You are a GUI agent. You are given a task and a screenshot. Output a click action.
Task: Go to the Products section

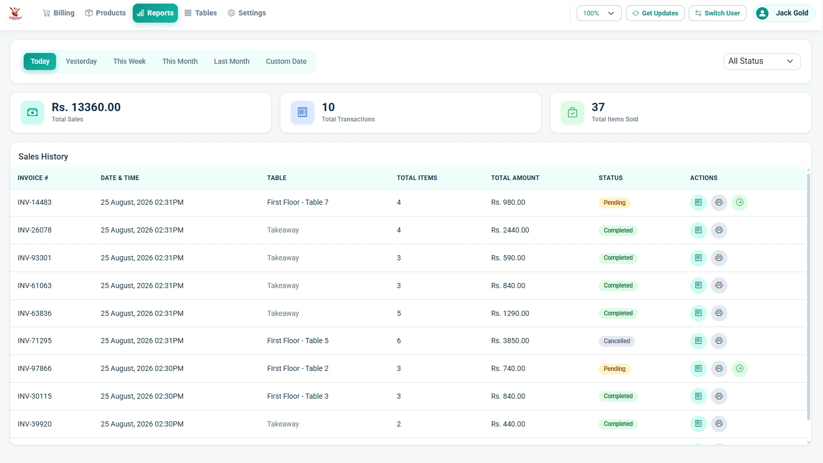pyautogui.click(x=105, y=13)
